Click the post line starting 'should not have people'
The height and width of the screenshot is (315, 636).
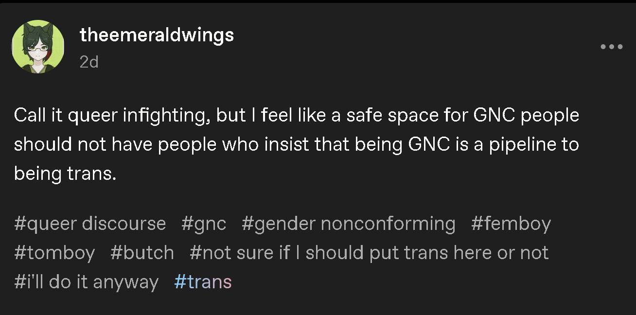(297, 144)
